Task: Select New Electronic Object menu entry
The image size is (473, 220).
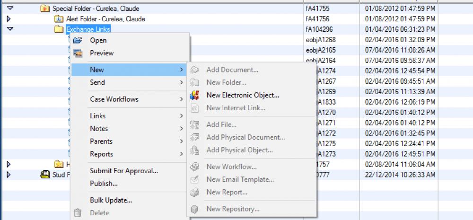Action: tap(242, 95)
